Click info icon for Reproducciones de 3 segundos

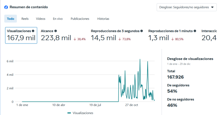click(142, 31)
